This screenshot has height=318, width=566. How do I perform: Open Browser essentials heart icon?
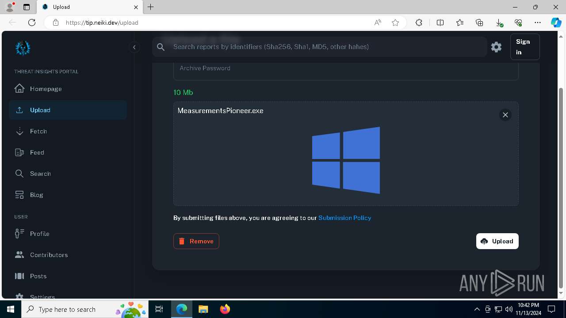pos(518,23)
